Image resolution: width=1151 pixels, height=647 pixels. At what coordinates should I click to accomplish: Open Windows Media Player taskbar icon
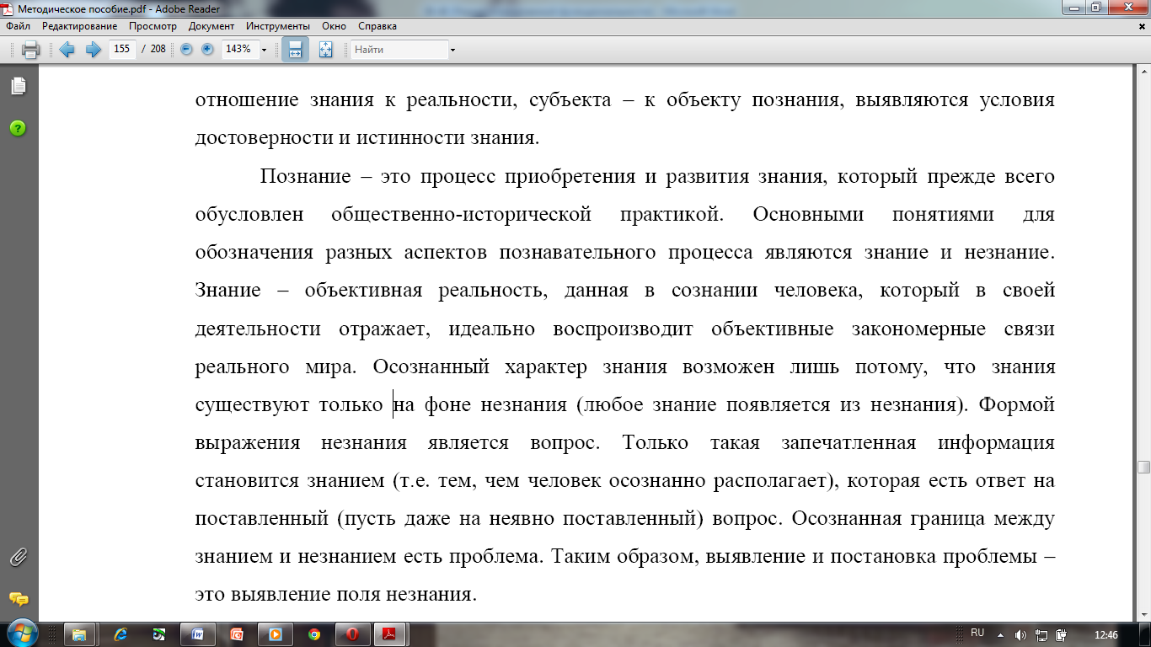274,635
